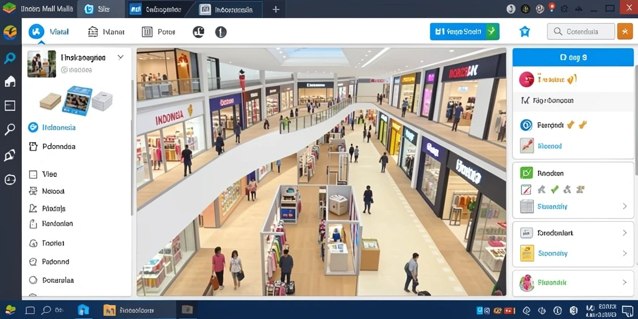Screen dimensions: 638x319
Task: Click the blue star badge icon
Action: tap(525, 31)
